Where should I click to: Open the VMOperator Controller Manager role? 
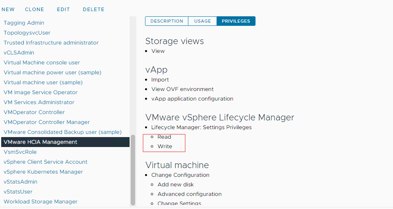(47, 122)
